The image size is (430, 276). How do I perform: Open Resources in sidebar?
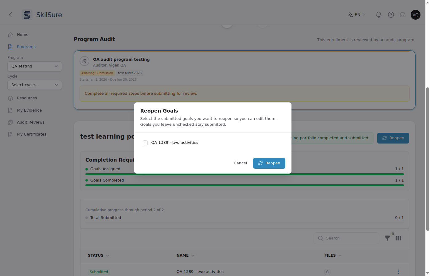point(27,98)
